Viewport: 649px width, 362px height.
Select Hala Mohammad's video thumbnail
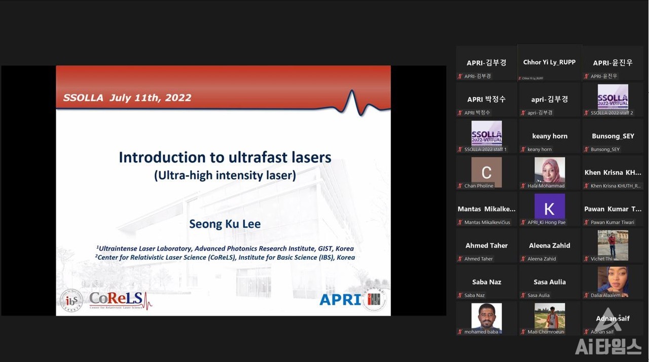(x=550, y=171)
